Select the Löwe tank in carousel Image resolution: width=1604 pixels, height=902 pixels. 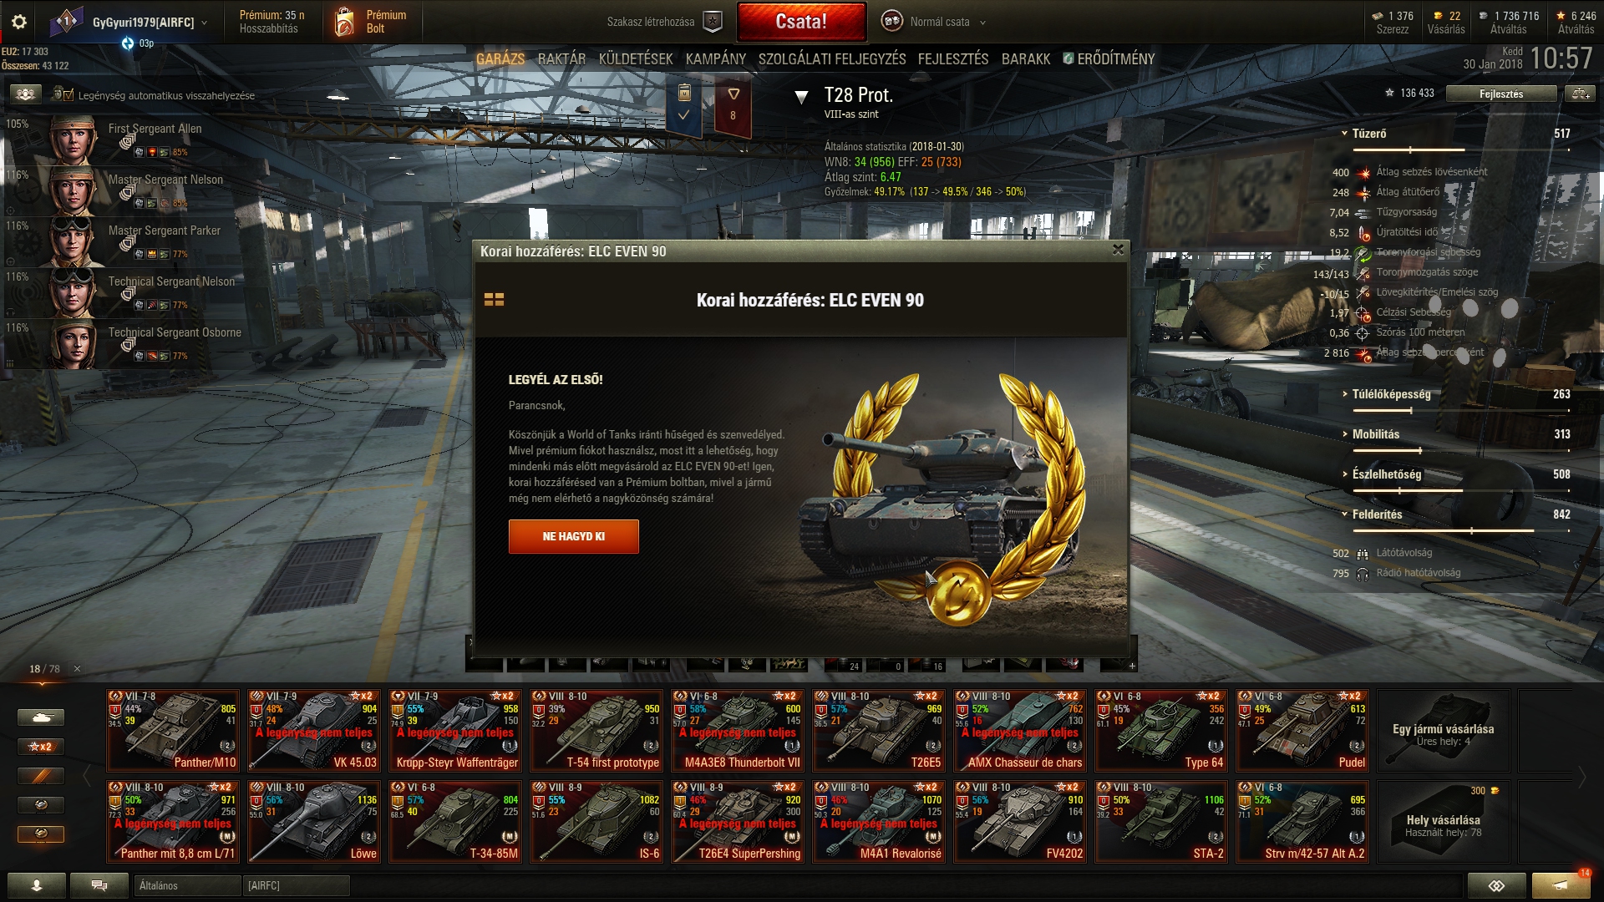click(315, 822)
